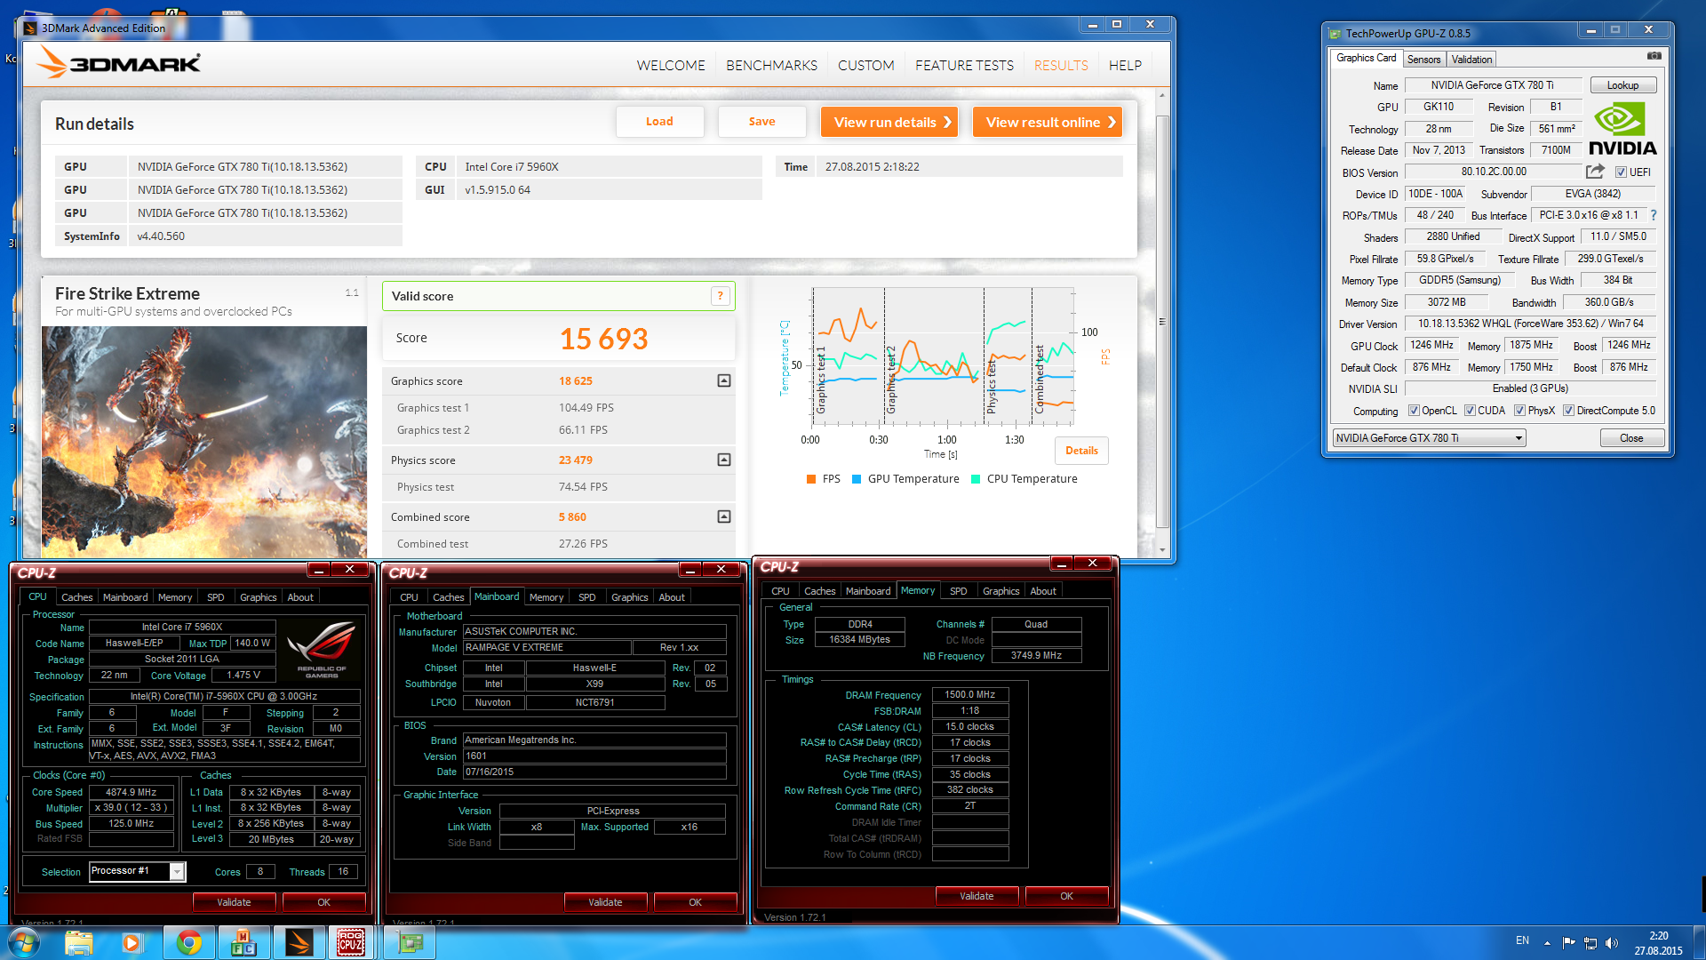
Task: Toggle the UEFI checkbox in GPU-Z
Action: pyautogui.click(x=1621, y=172)
